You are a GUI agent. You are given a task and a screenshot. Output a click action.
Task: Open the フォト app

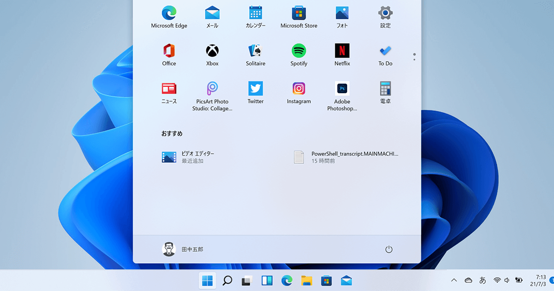(342, 17)
